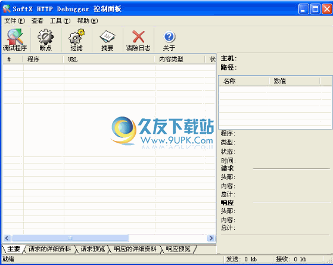Click the horizontal scrollbar right arrow
The height and width of the screenshot is (265, 333).
coord(211,238)
